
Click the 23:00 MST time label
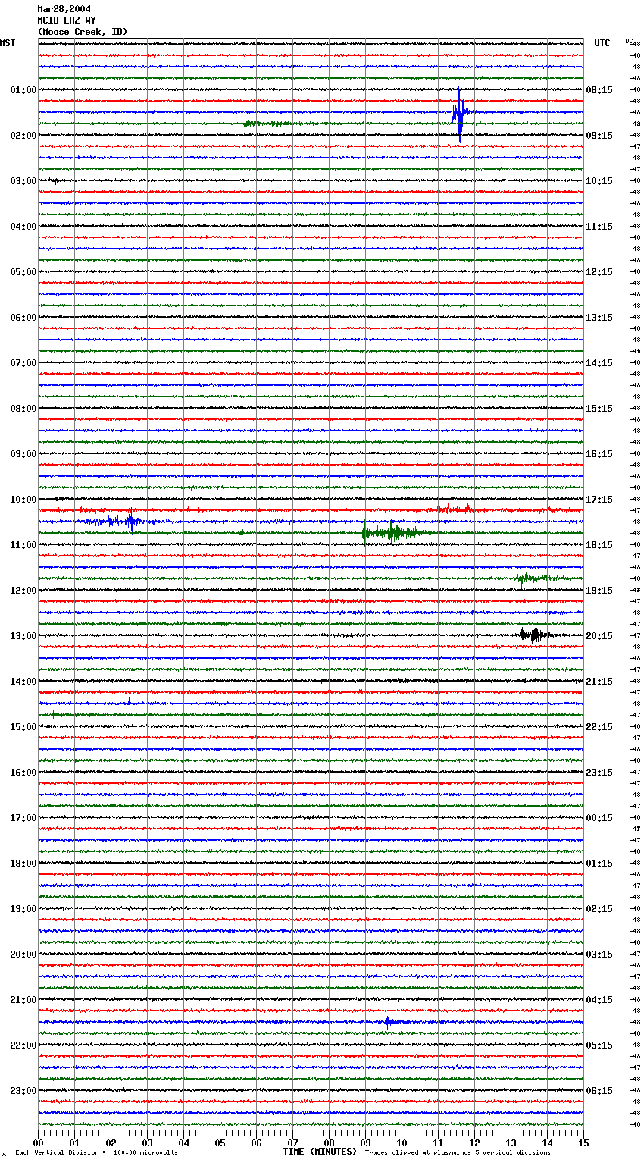coord(23,1091)
